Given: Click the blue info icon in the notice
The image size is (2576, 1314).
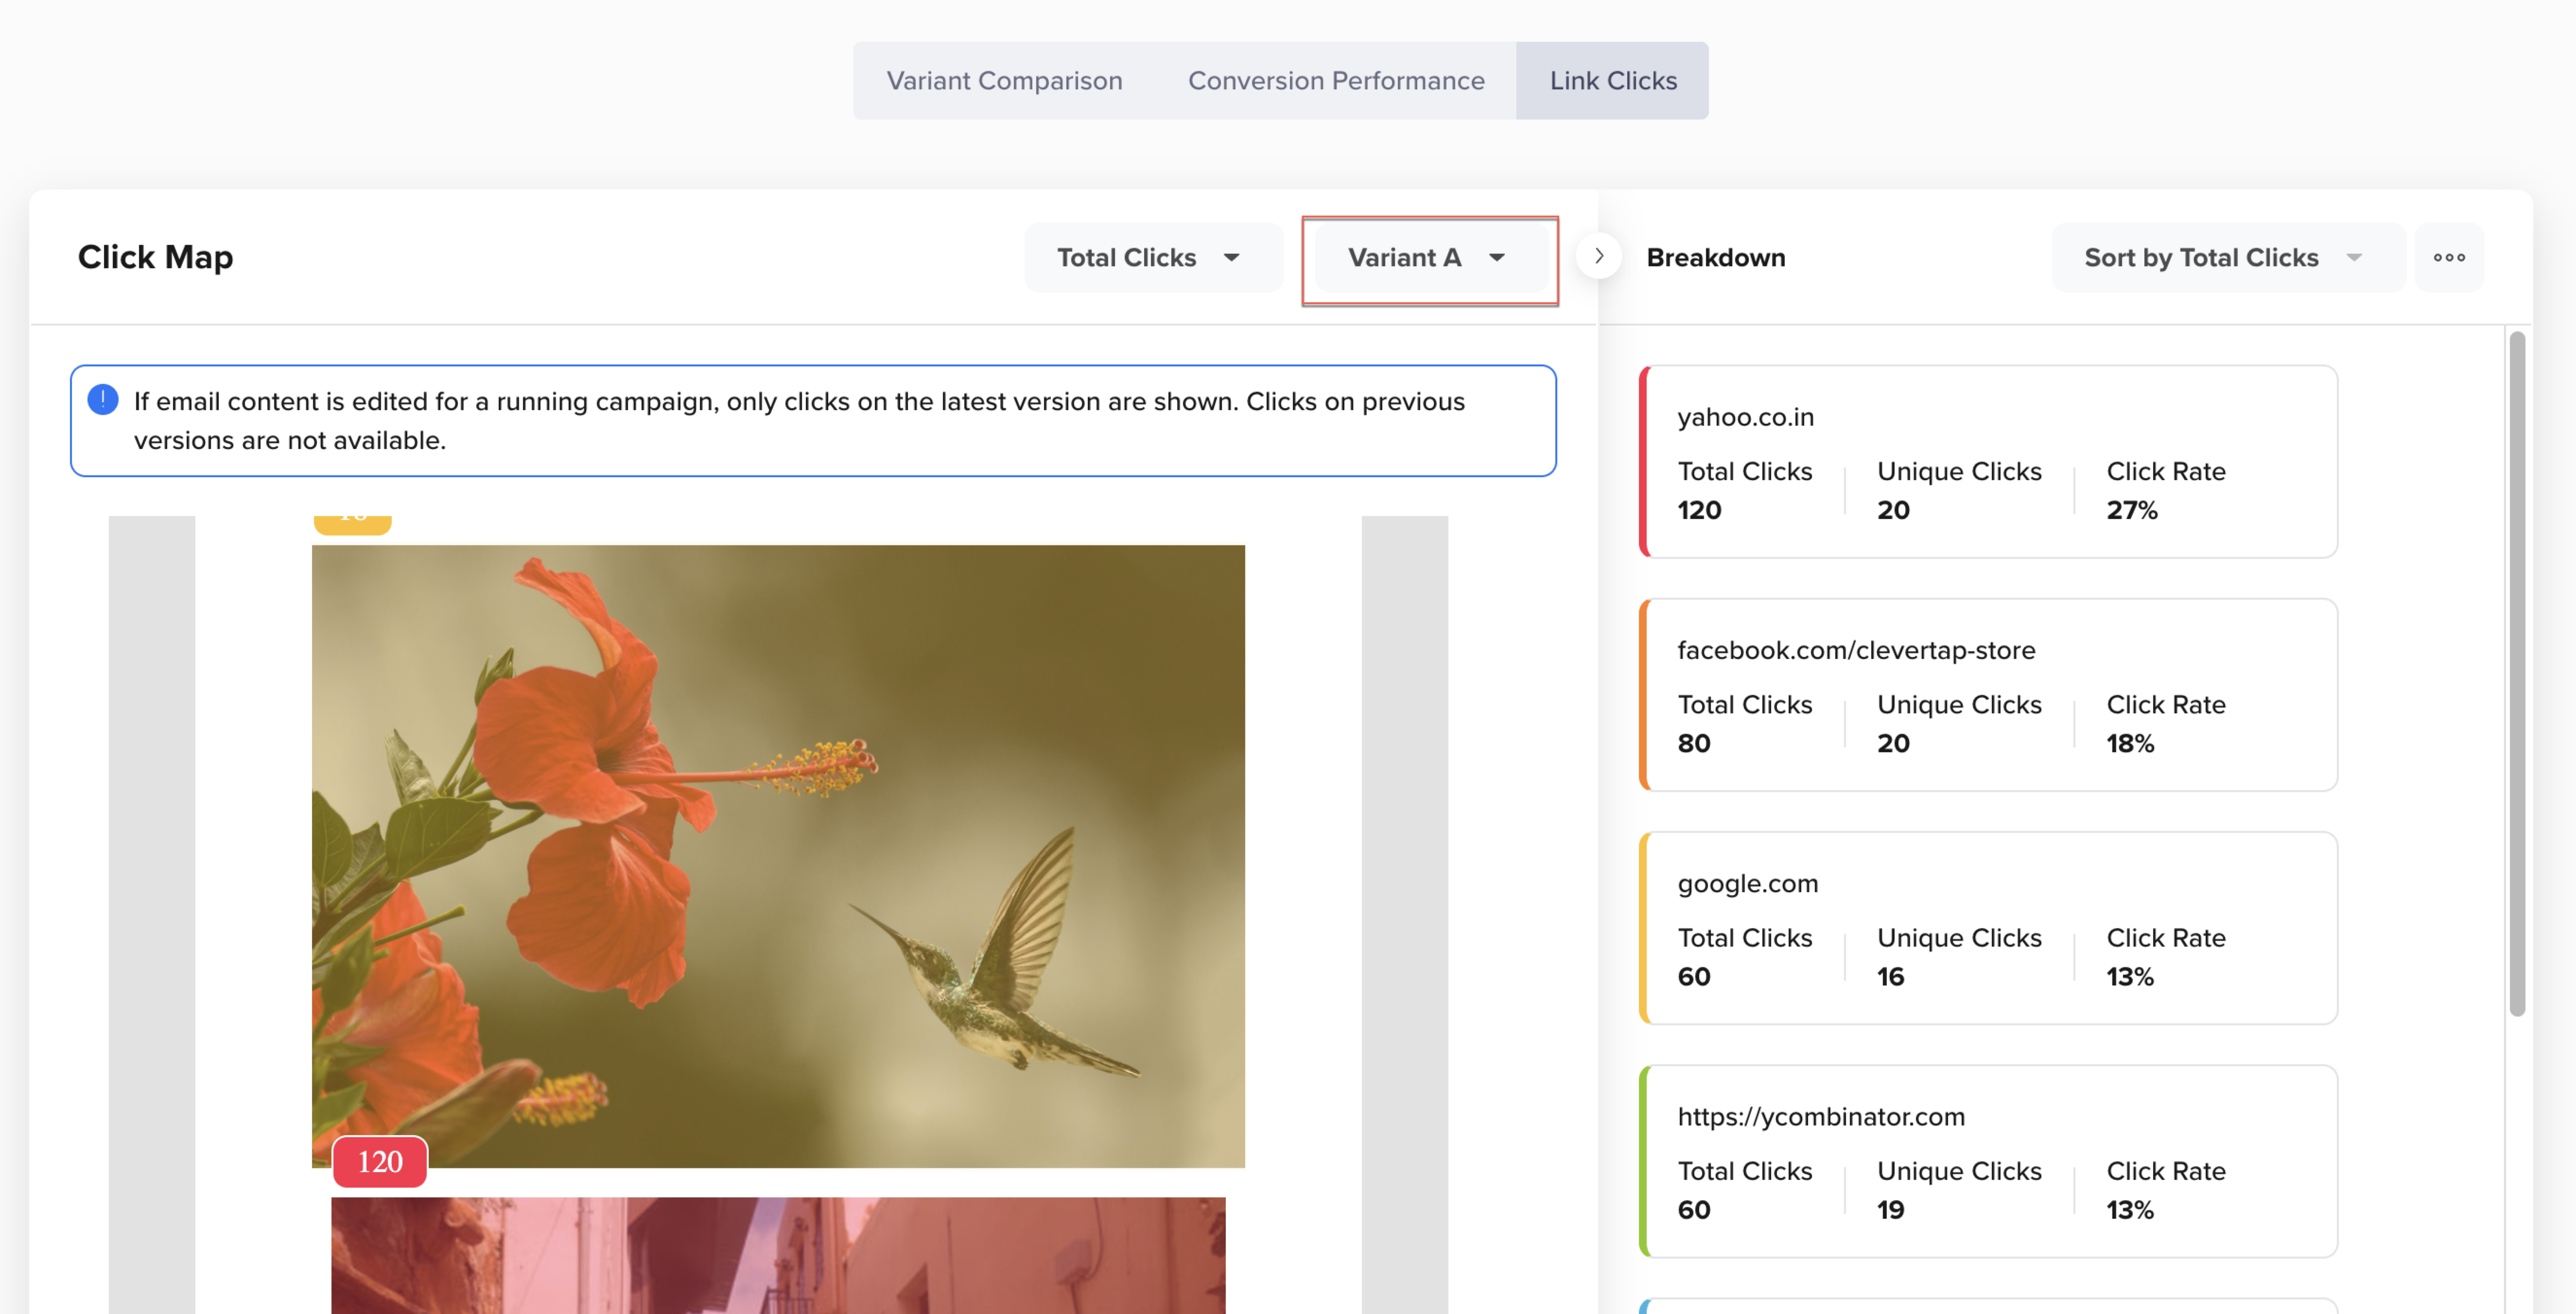Looking at the screenshot, I should [x=103, y=400].
